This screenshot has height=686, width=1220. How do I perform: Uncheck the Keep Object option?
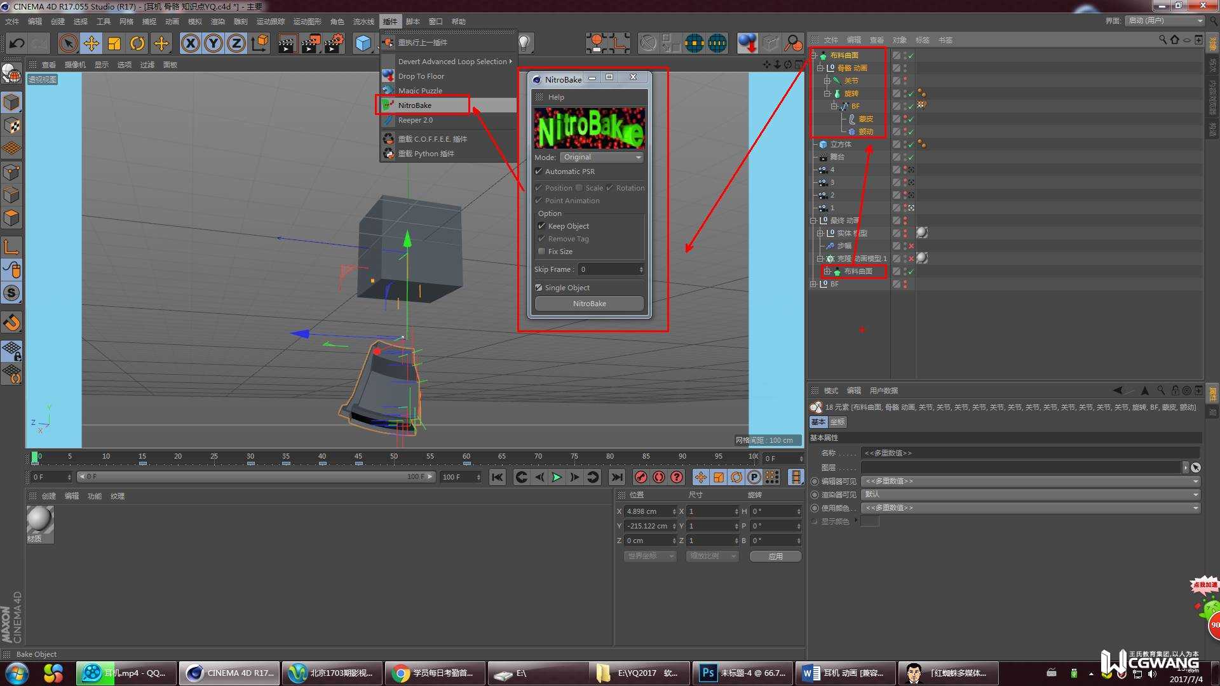(x=542, y=226)
